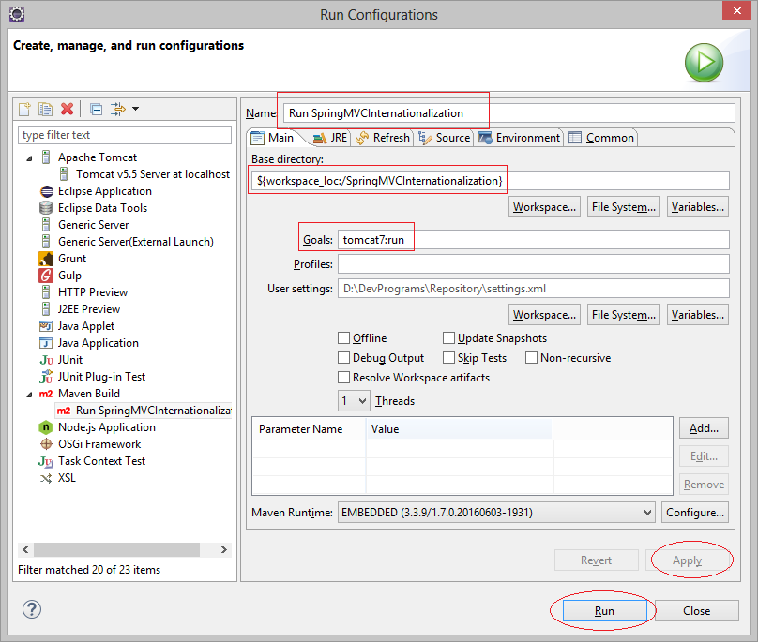Click Workspace button below Base directory
This screenshot has width=758, height=642.
click(544, 207)
